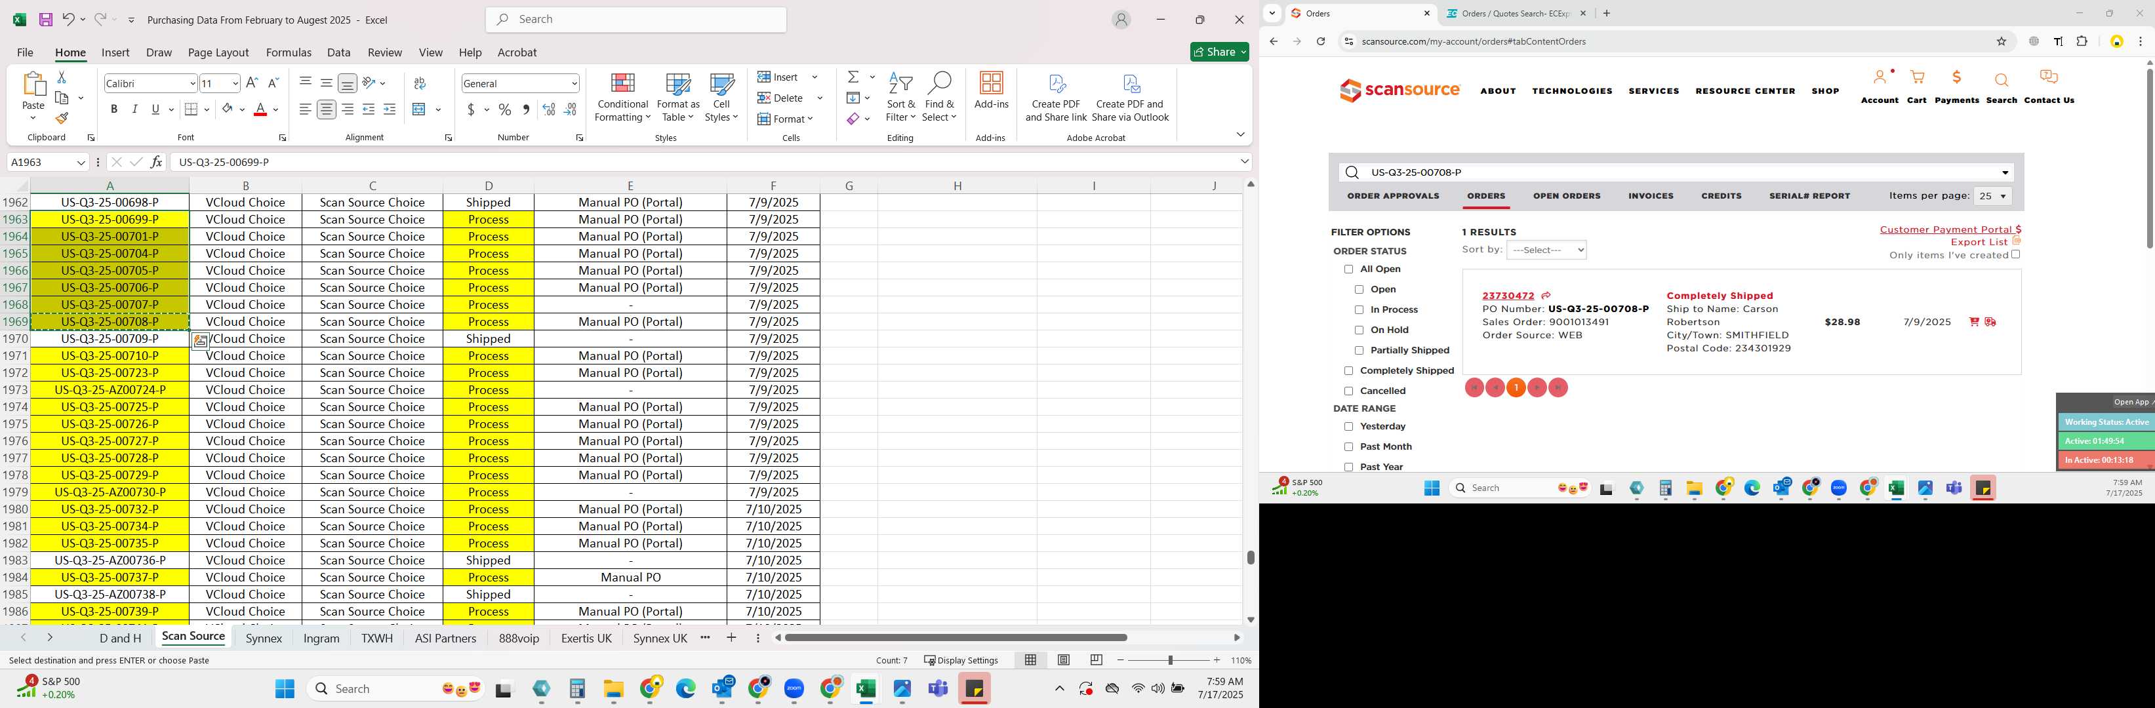The width and height of the screenshot is (2155, 708).
Task: Open TECHNOLOGIES in ScanSource navigation
Action: click(x=1572, y=91)
